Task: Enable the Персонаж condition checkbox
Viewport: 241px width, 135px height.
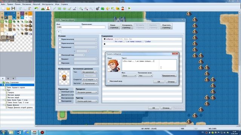Action: [60, 63]
